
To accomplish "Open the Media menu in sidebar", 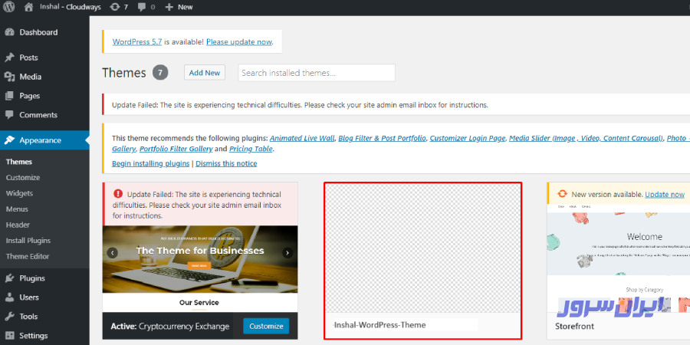I will click(x=31, y=77).
